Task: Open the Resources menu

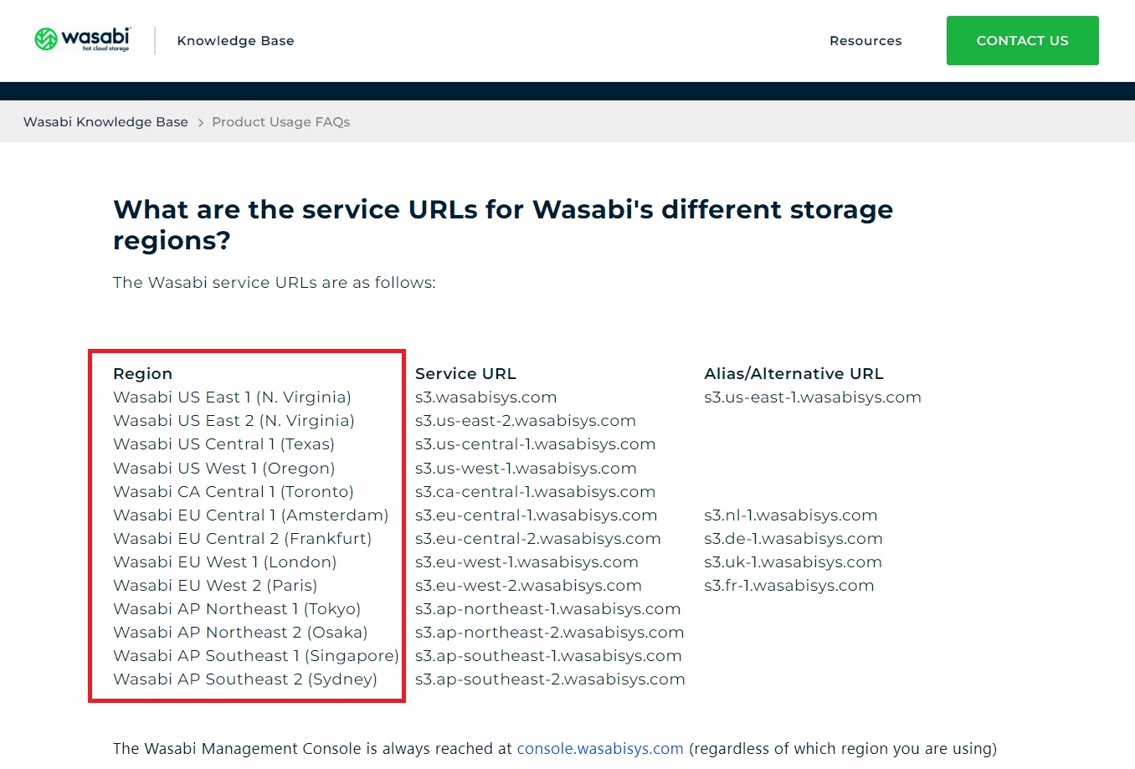Action: [x=865, y=41]
